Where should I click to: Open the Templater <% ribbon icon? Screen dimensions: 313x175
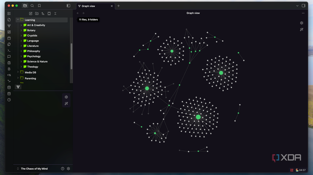pyautogui.click(x=9, y=75)
